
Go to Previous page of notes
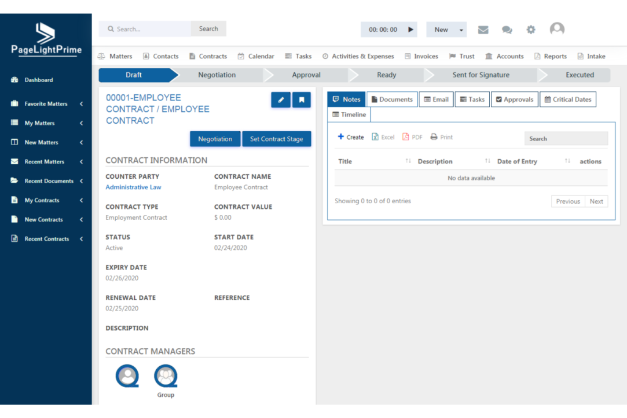[568, 201]
